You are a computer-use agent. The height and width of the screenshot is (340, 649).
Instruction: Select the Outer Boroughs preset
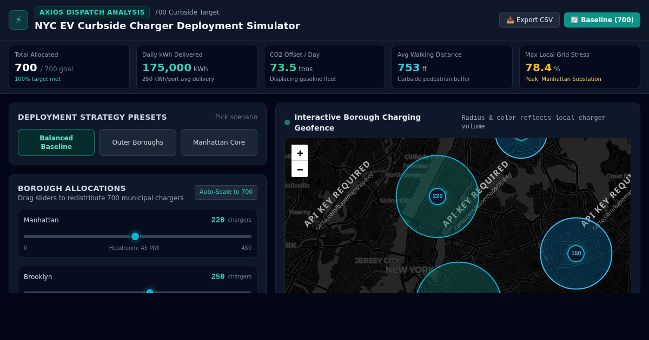point(137,142)
